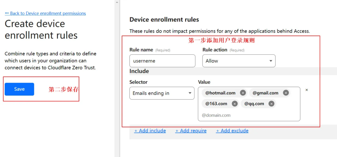Click the '+ Add require' link

pyautogui.click(x=191, y=131)
